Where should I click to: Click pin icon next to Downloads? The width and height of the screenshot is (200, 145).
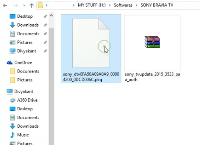(x=45, y=25)
